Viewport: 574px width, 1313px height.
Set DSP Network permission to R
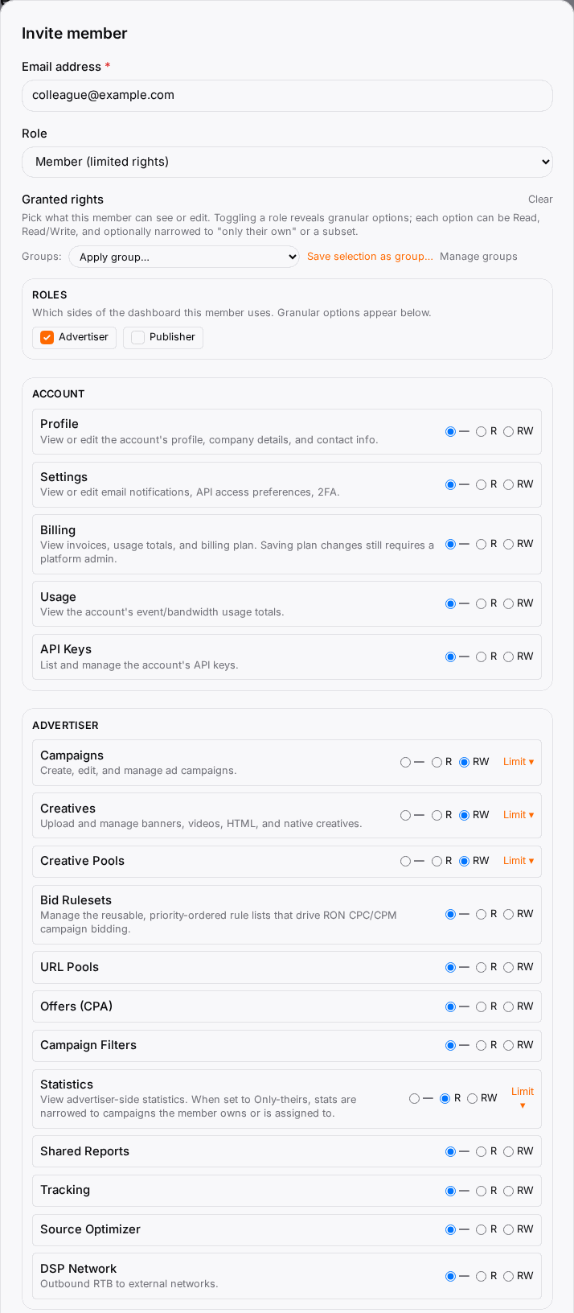click(481, 1277)
